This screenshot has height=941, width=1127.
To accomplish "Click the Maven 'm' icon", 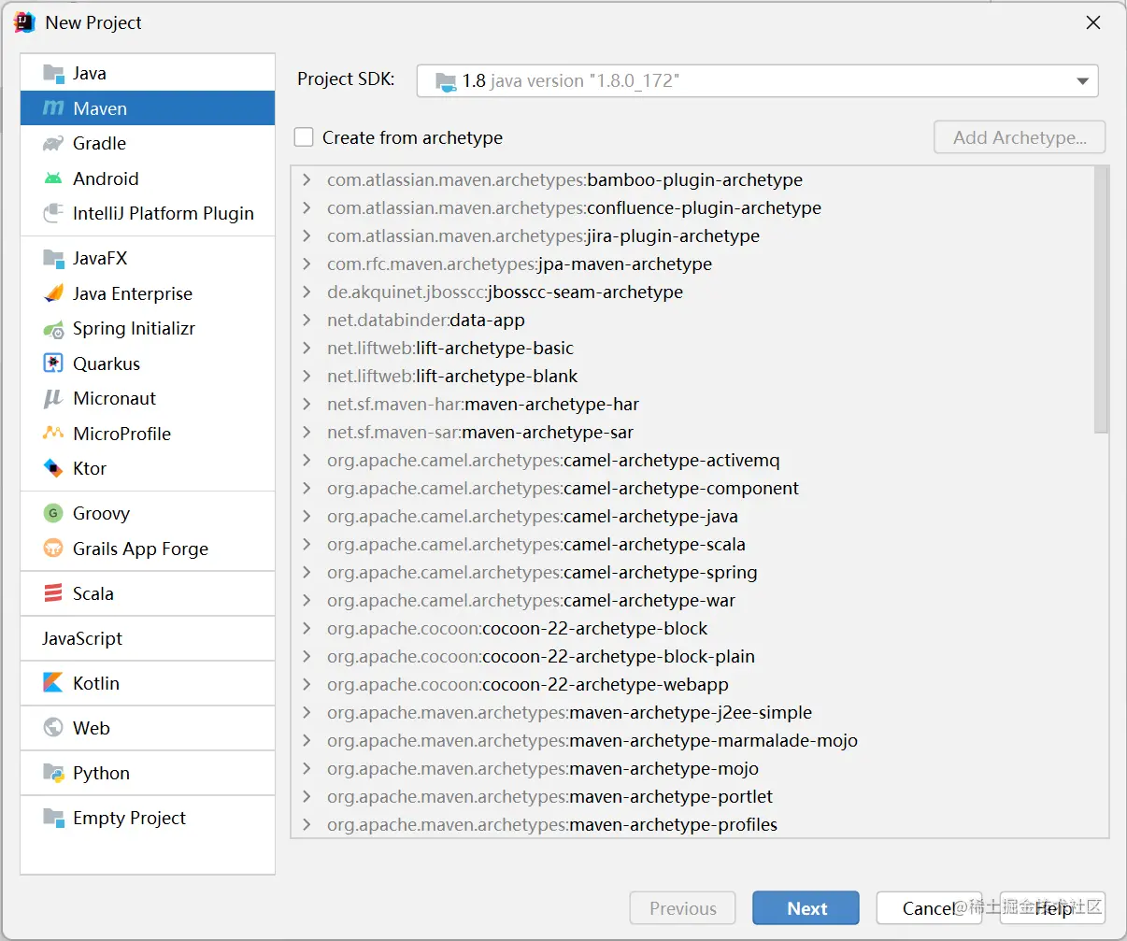I will pos(53,108).
